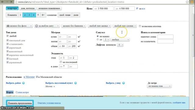Toggle the 3-room option
Screen dimensions: 195x110
coord(29,15)
